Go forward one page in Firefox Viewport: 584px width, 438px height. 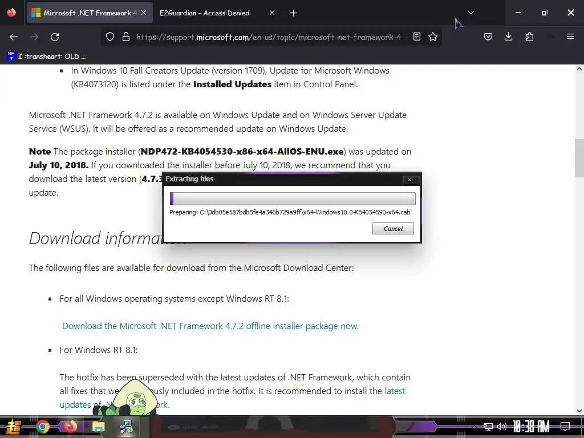coord(34,37)
